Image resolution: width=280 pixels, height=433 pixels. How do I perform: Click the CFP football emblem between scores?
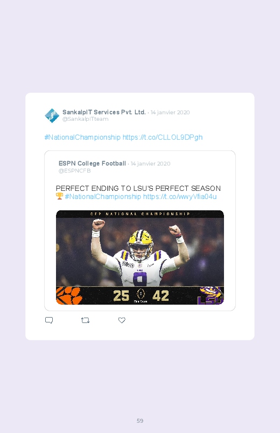[141, 294]
